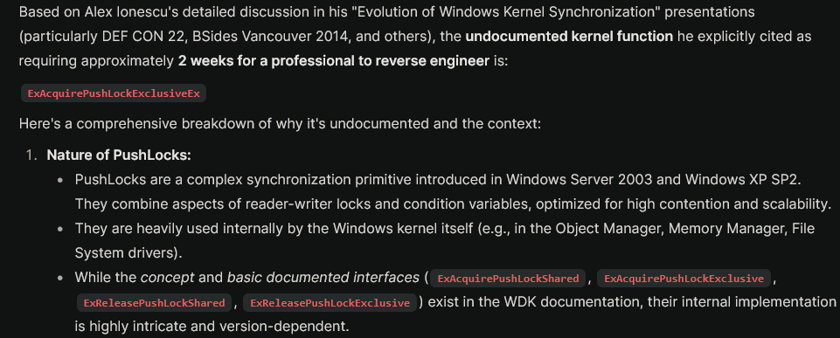Click the line starting 'Here's a comprehensive breakdown'
Viewport: 840px width, 338px height.
[x=281, y=124]
